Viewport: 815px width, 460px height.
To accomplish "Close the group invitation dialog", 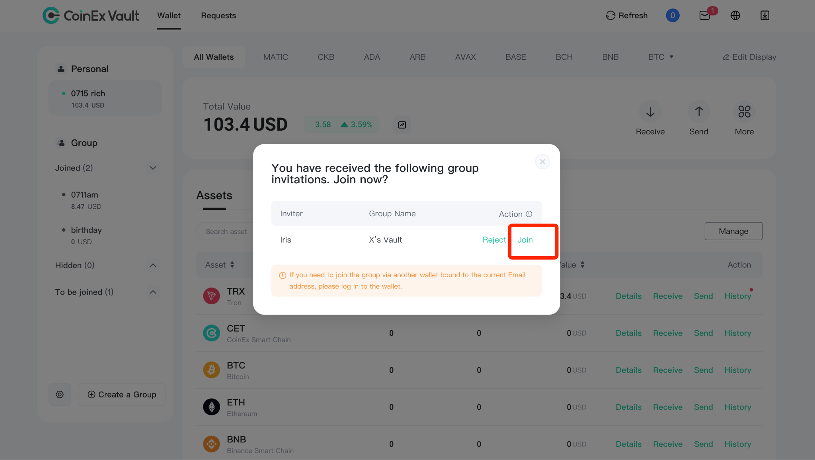I will [x=542, y=162].
